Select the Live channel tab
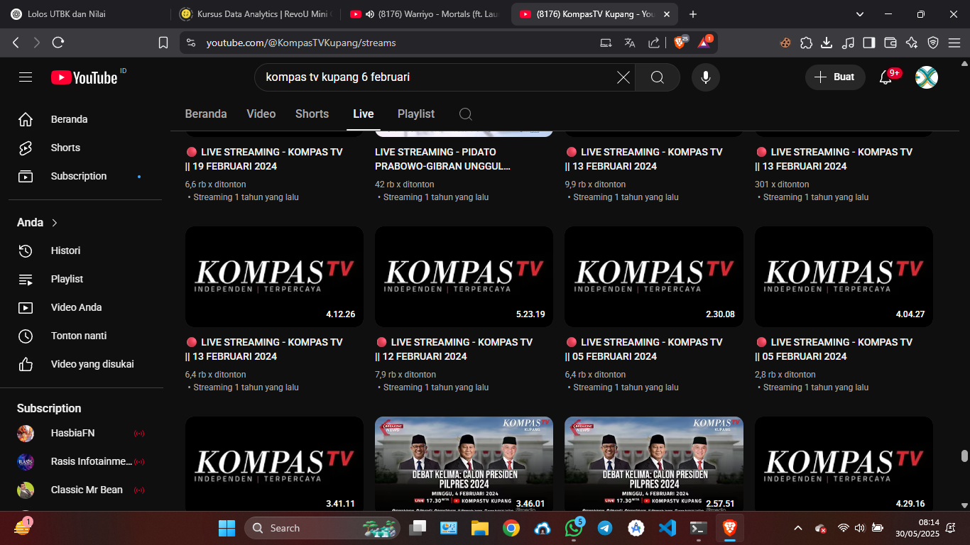This screenshot has height=545, width=970. [364, 114]
